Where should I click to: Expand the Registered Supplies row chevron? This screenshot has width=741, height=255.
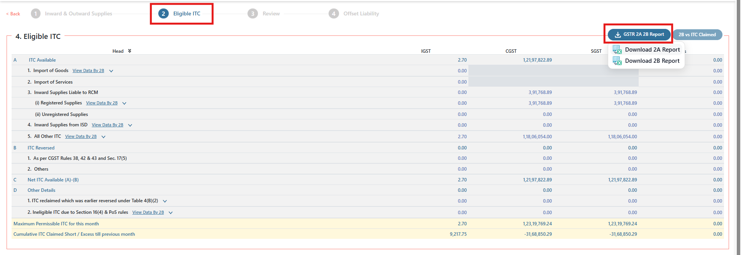click(124, 103)
